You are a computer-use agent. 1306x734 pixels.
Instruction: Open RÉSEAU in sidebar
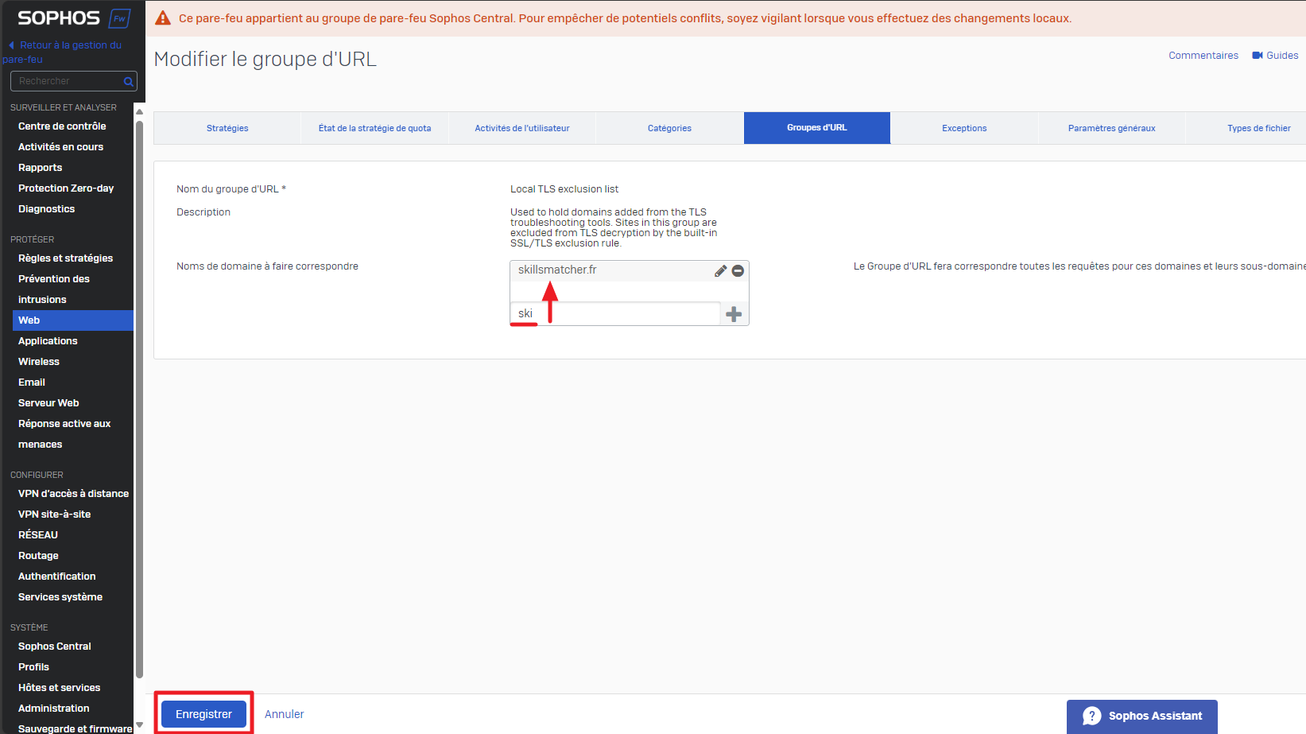point(38,535)
